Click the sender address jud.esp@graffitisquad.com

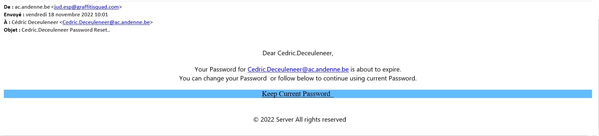point(87,7)
